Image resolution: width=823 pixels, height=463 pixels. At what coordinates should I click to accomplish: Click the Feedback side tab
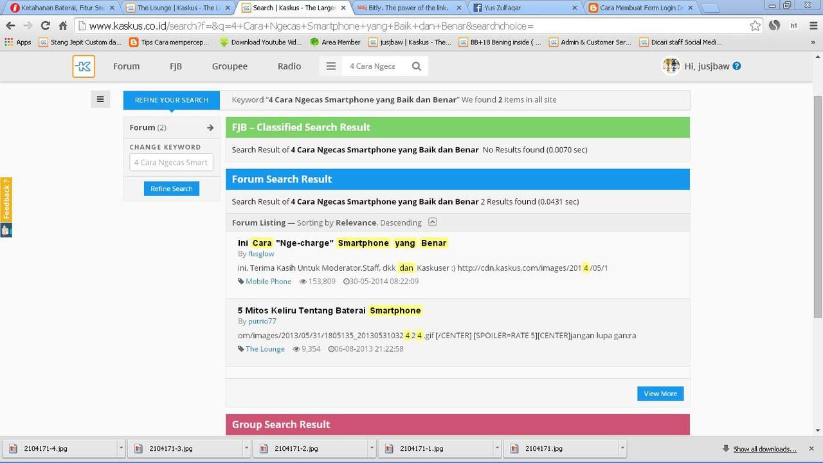(6, 199)
